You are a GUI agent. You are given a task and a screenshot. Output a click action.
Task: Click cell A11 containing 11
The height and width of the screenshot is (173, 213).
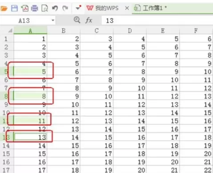pyautogui.click(x=30, y=121)
